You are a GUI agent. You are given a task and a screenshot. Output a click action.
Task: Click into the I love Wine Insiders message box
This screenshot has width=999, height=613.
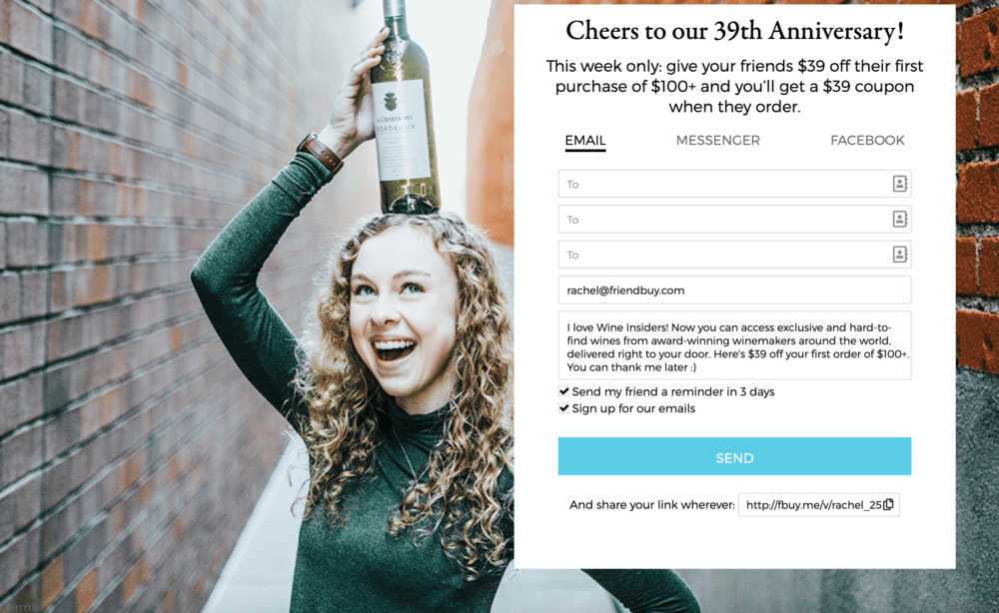tap(734, 345)
